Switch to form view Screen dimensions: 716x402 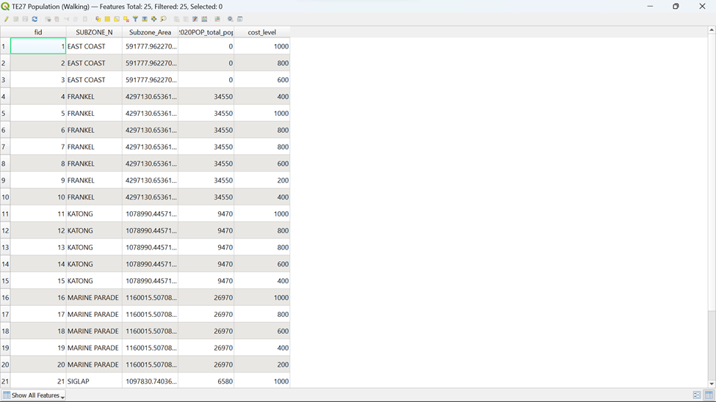(x=696, y=395)
